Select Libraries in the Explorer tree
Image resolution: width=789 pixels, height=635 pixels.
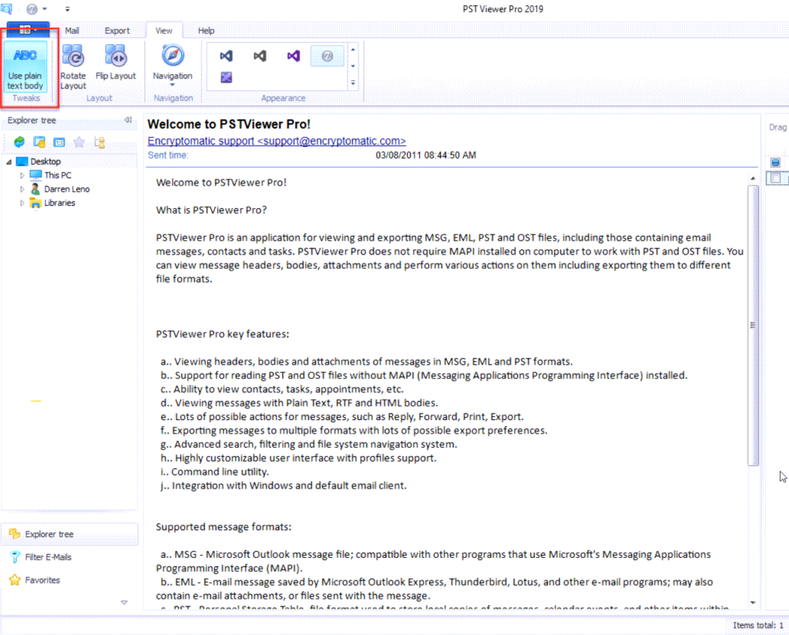[59, 203]
